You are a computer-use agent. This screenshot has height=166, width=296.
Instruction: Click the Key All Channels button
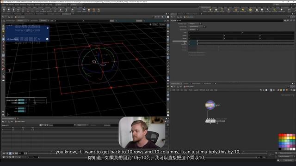click(x=286, y=156)
